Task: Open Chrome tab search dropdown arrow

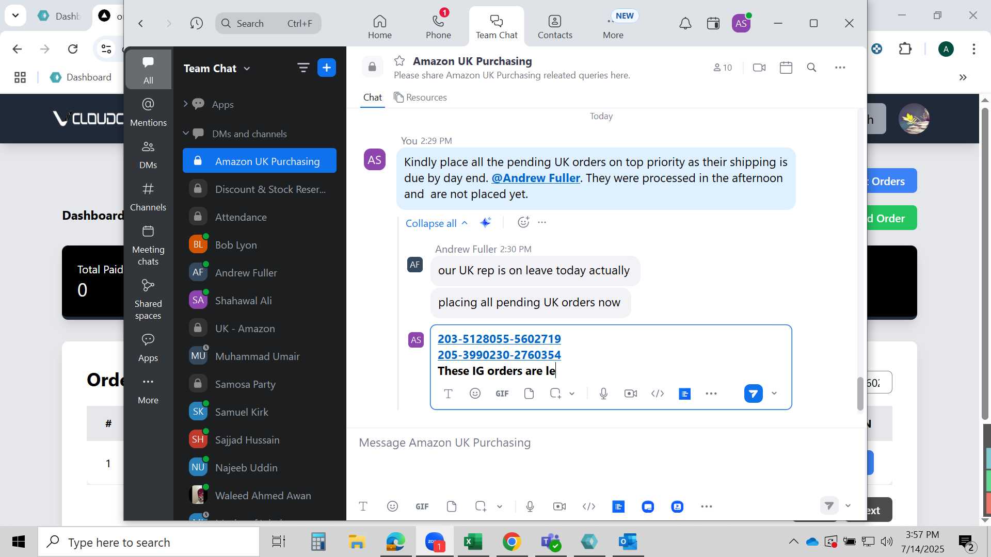Action: click(x=15, y=15)
